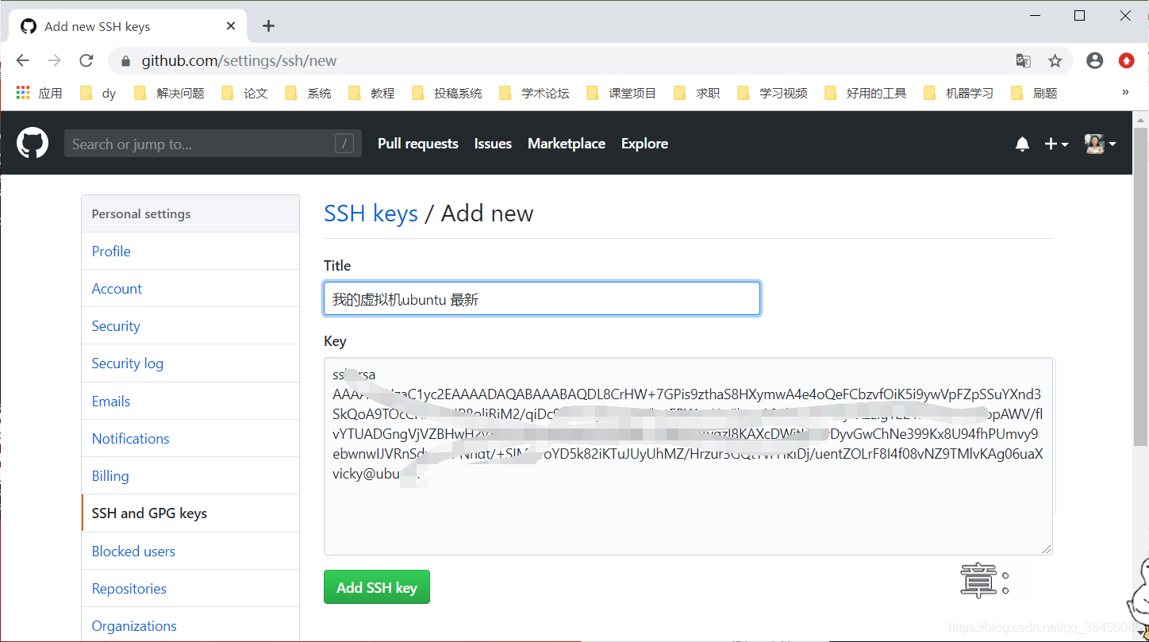Open the 投稿系统 bookmark folder
The width and height of the screenshot is (1149, 642).
click(447, 93)
